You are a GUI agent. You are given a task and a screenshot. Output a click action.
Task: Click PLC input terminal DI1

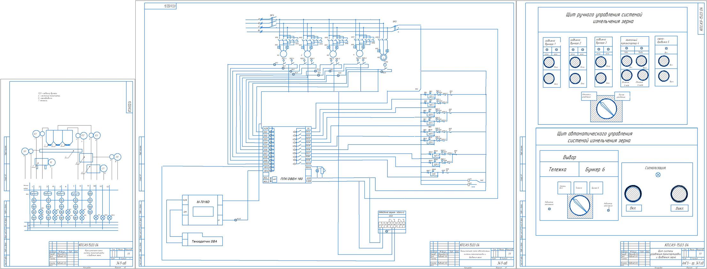pyautogui.click(x=266, y=132)
